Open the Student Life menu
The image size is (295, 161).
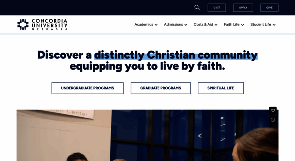(260, 24)
